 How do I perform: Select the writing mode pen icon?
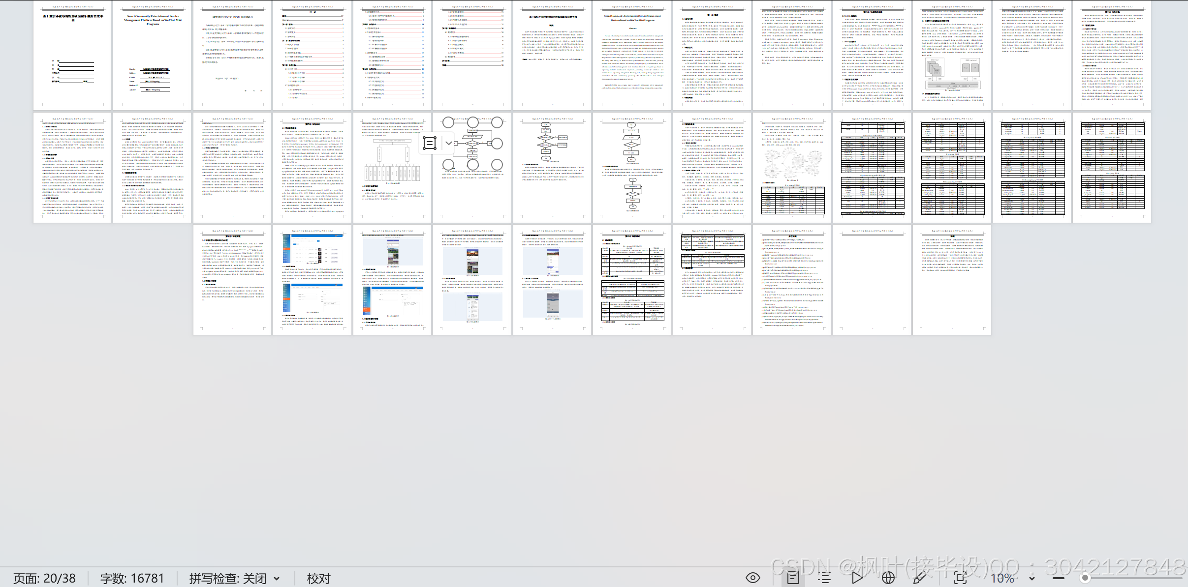click(918, 578)
